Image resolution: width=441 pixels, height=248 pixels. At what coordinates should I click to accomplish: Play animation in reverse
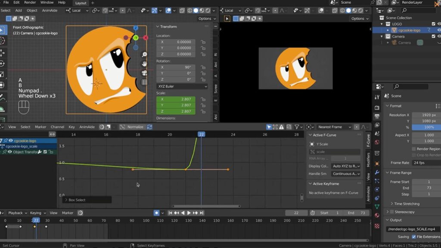[183, 213]
